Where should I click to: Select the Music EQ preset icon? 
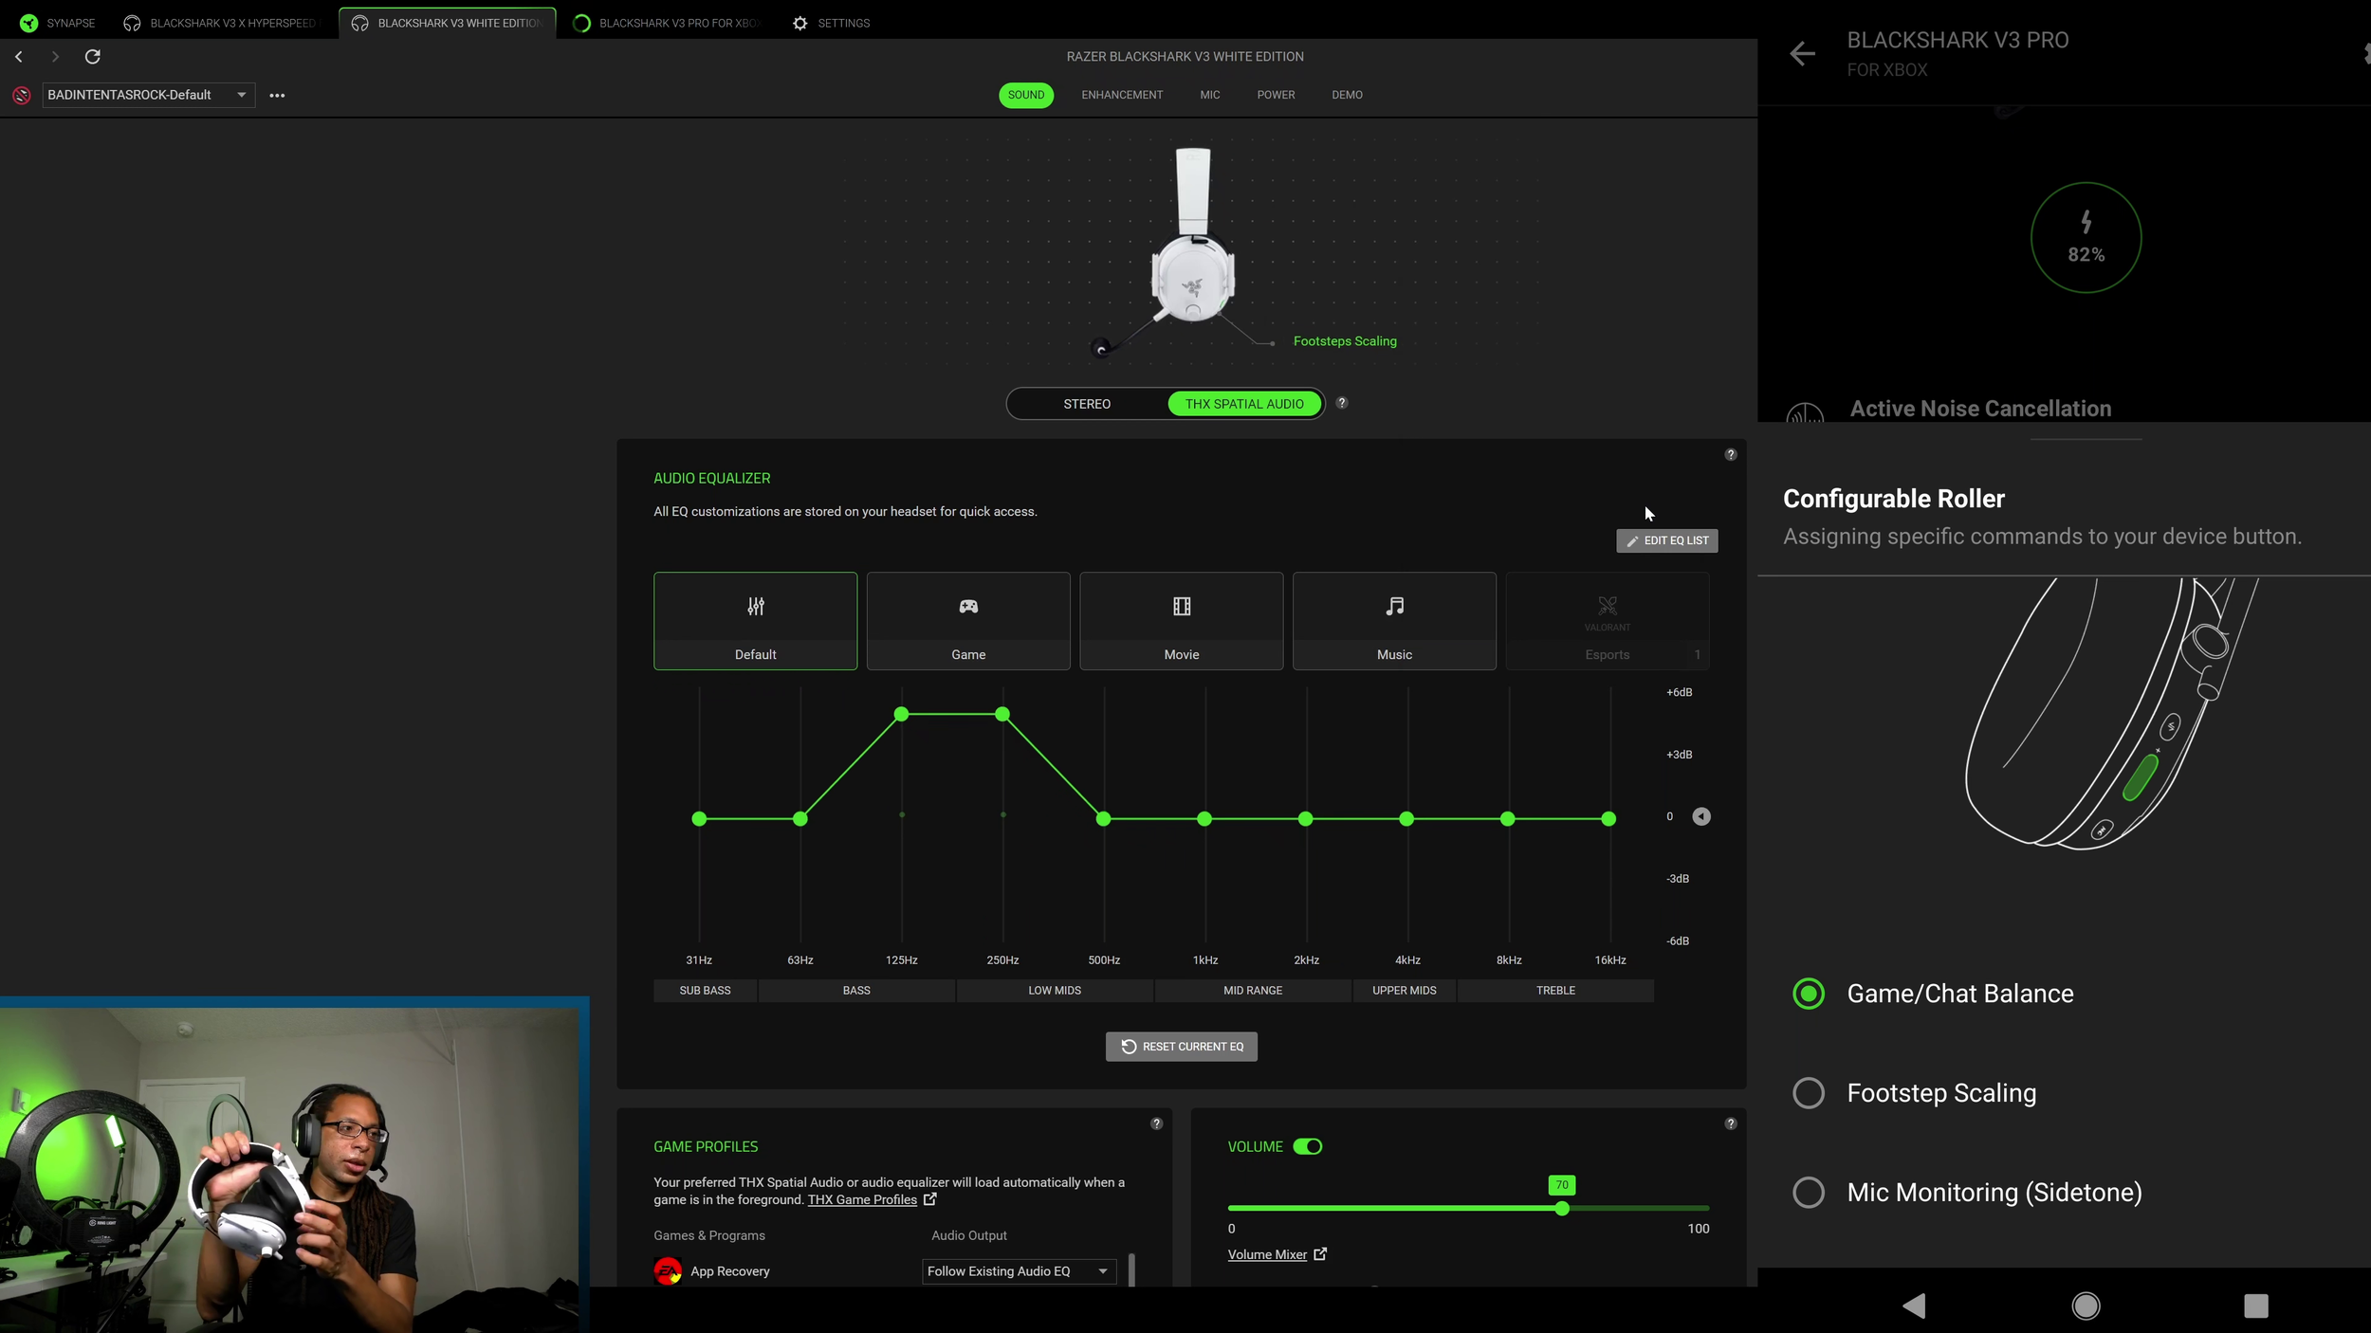point(1394,607)
